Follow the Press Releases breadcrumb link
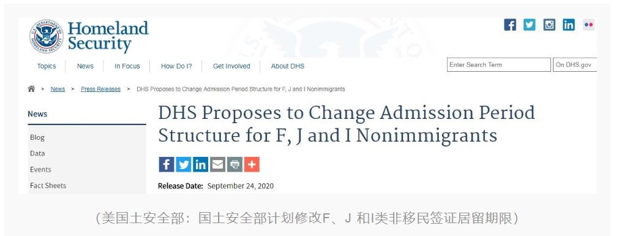 pyautogui.click(x=100, y=89)
